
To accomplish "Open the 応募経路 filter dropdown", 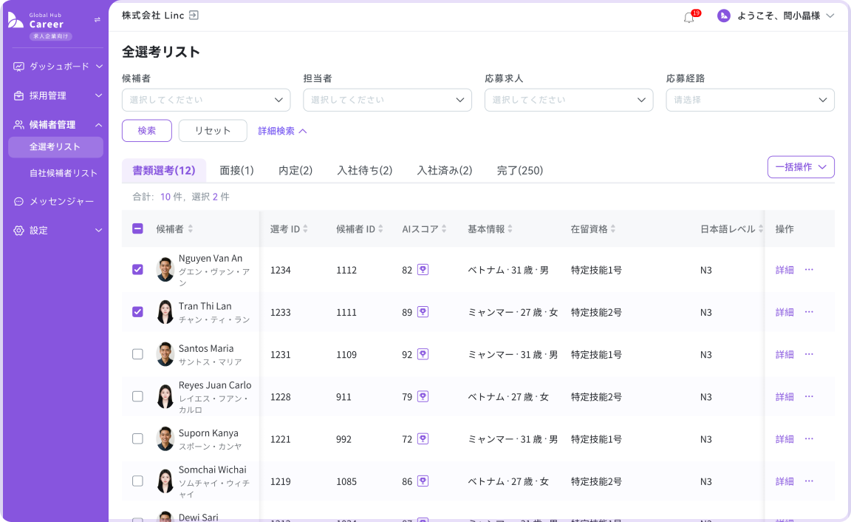I will 750,100.
